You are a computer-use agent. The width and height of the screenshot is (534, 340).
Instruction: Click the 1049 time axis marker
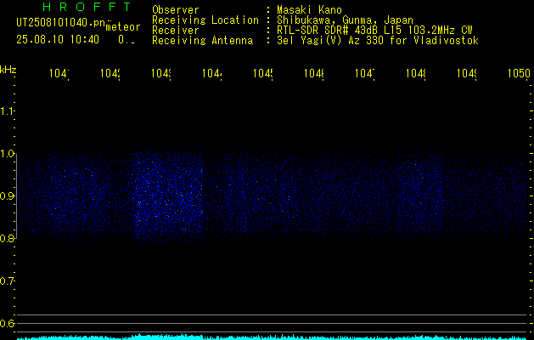467,73
